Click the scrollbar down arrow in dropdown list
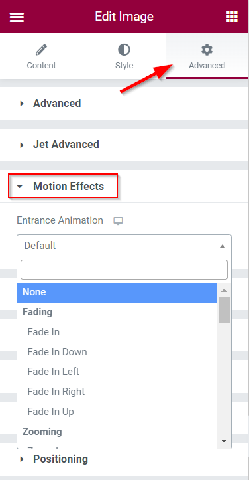The width and height of the screenshot is (249, 480). (x=224, y=441)
